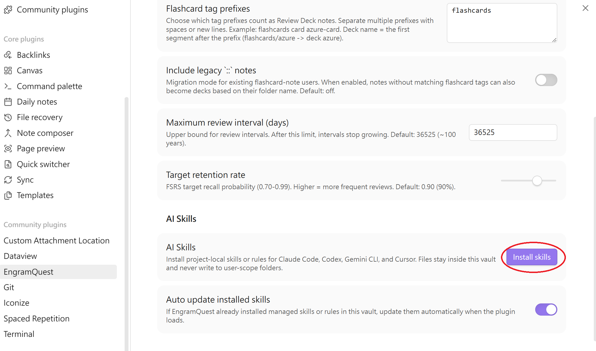Click the Flashcard tag prefixes text area
596x351 pixels.
point(502,23)
